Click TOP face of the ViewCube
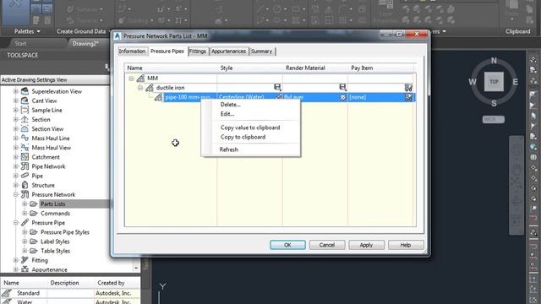 point(494,82)
